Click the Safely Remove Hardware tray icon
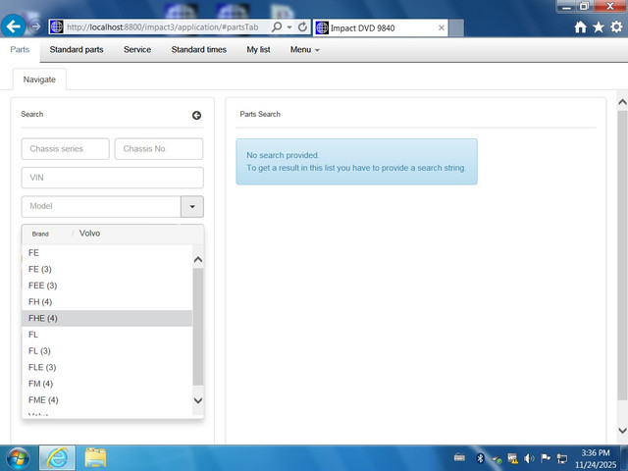The image size is (628, 471). 497,459
